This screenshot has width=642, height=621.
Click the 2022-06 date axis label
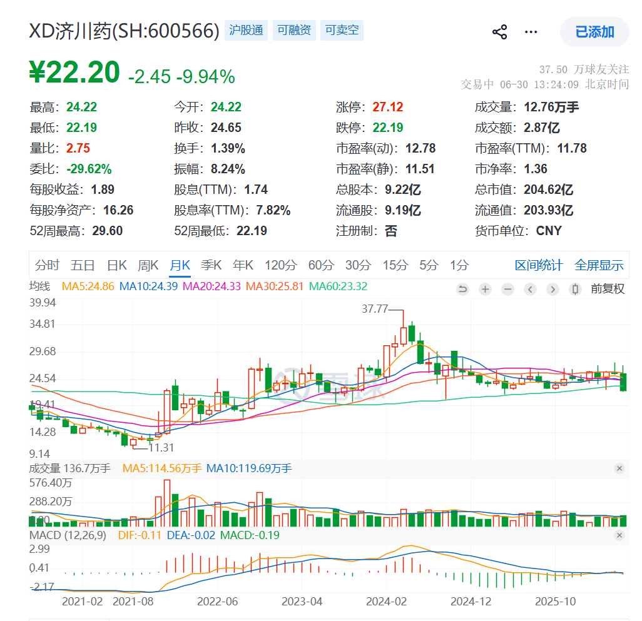coord(217,602)
